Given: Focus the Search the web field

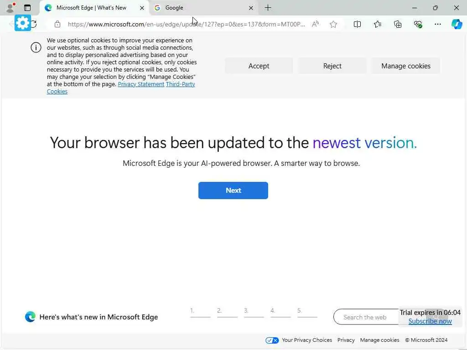Looking at the screenshot, I should [366, 317].
